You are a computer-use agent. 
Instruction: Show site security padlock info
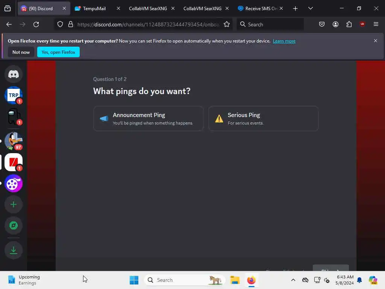pos(71,24)
